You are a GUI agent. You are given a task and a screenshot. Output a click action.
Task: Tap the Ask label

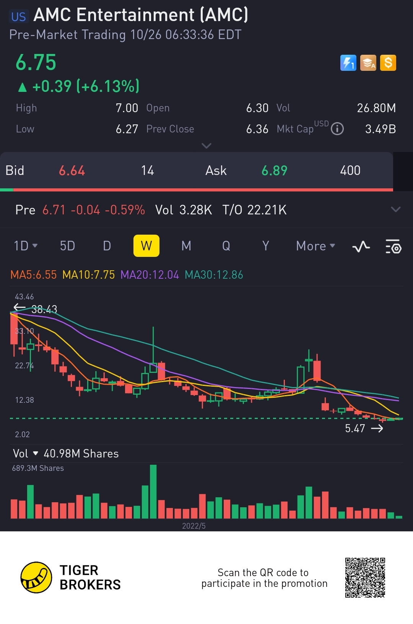click(216, 171)
